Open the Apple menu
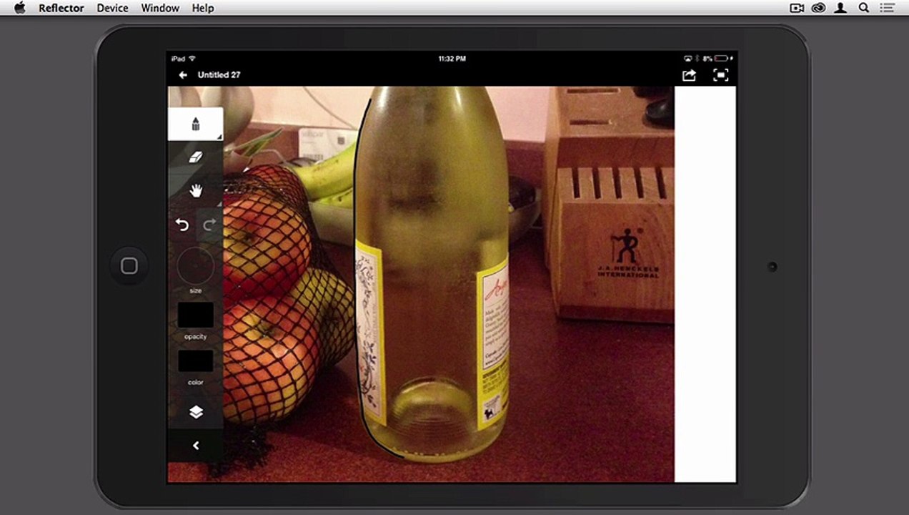The image size is (909, 515). click(x=19, y=8)
